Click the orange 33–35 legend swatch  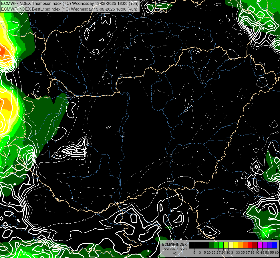241,245
